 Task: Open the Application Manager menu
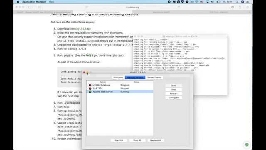[34, 2]
